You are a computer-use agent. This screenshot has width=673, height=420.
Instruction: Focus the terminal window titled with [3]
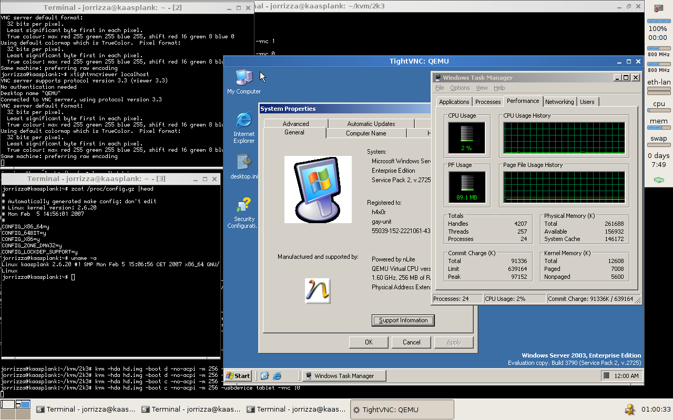click(110, 178)
